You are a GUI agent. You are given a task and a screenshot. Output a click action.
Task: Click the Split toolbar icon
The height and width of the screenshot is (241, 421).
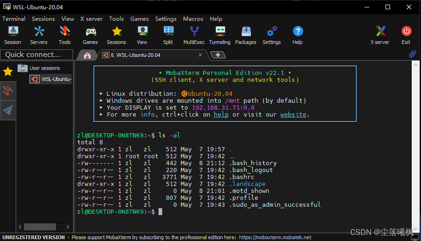click(168, 35)
